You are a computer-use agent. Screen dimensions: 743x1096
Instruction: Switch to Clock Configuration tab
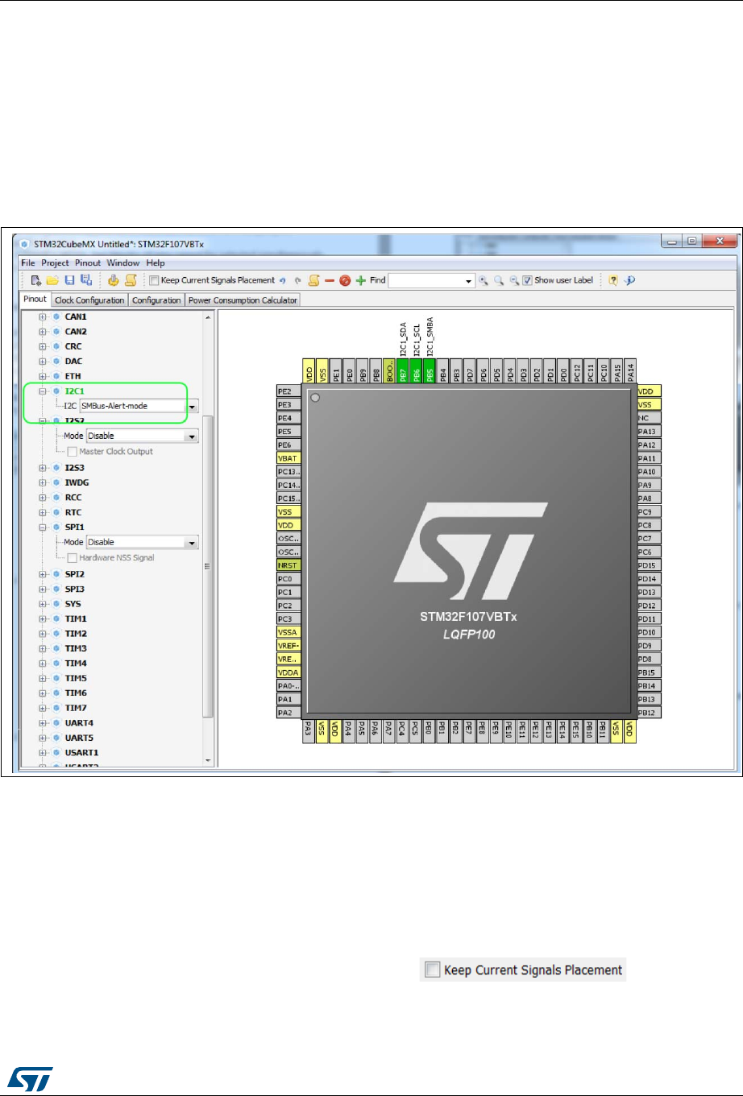coord(89,300)
